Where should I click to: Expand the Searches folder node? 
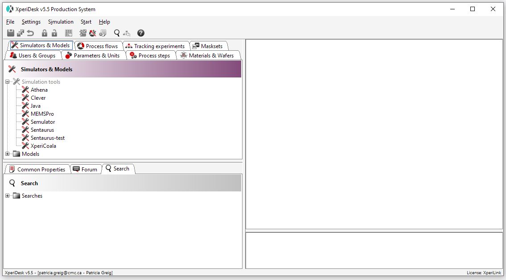(x=8, y=195)
